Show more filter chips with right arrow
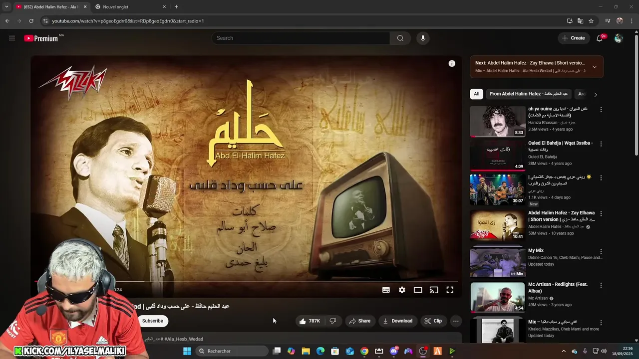This screenshot has width=639, height=359. tap(595, 94)
